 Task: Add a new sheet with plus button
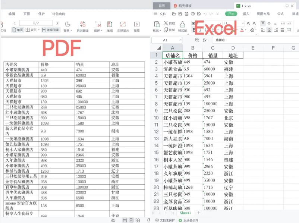tap(199, 213)
